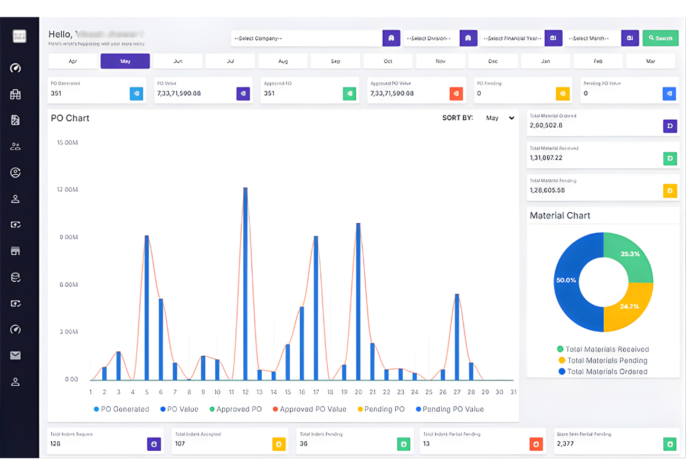Image resolution: width=686 pixels, height=475 pixels.
Task: Switch to the Jun month tab
Action: 178,61
